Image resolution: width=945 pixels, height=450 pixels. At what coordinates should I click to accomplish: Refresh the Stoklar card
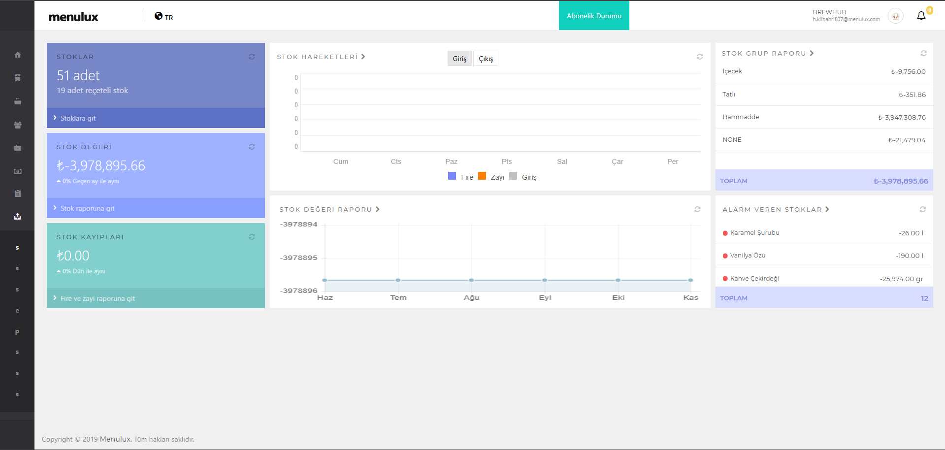252,57
